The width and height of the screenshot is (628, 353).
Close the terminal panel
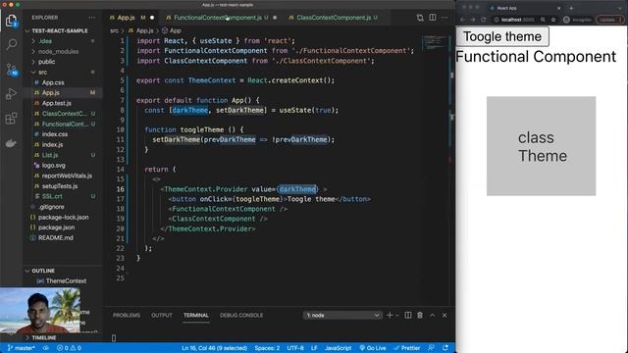445,316
